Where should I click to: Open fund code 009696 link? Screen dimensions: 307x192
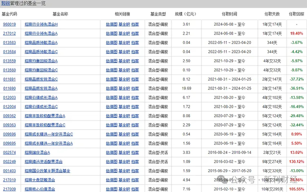(9, 134)
